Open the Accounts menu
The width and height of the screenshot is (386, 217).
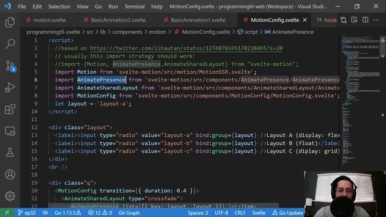(x=10, y=174)
